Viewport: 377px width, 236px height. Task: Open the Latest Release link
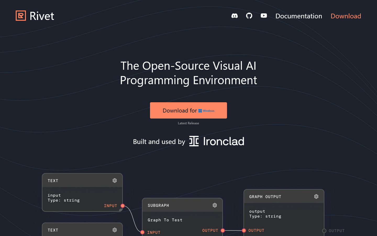188,123
